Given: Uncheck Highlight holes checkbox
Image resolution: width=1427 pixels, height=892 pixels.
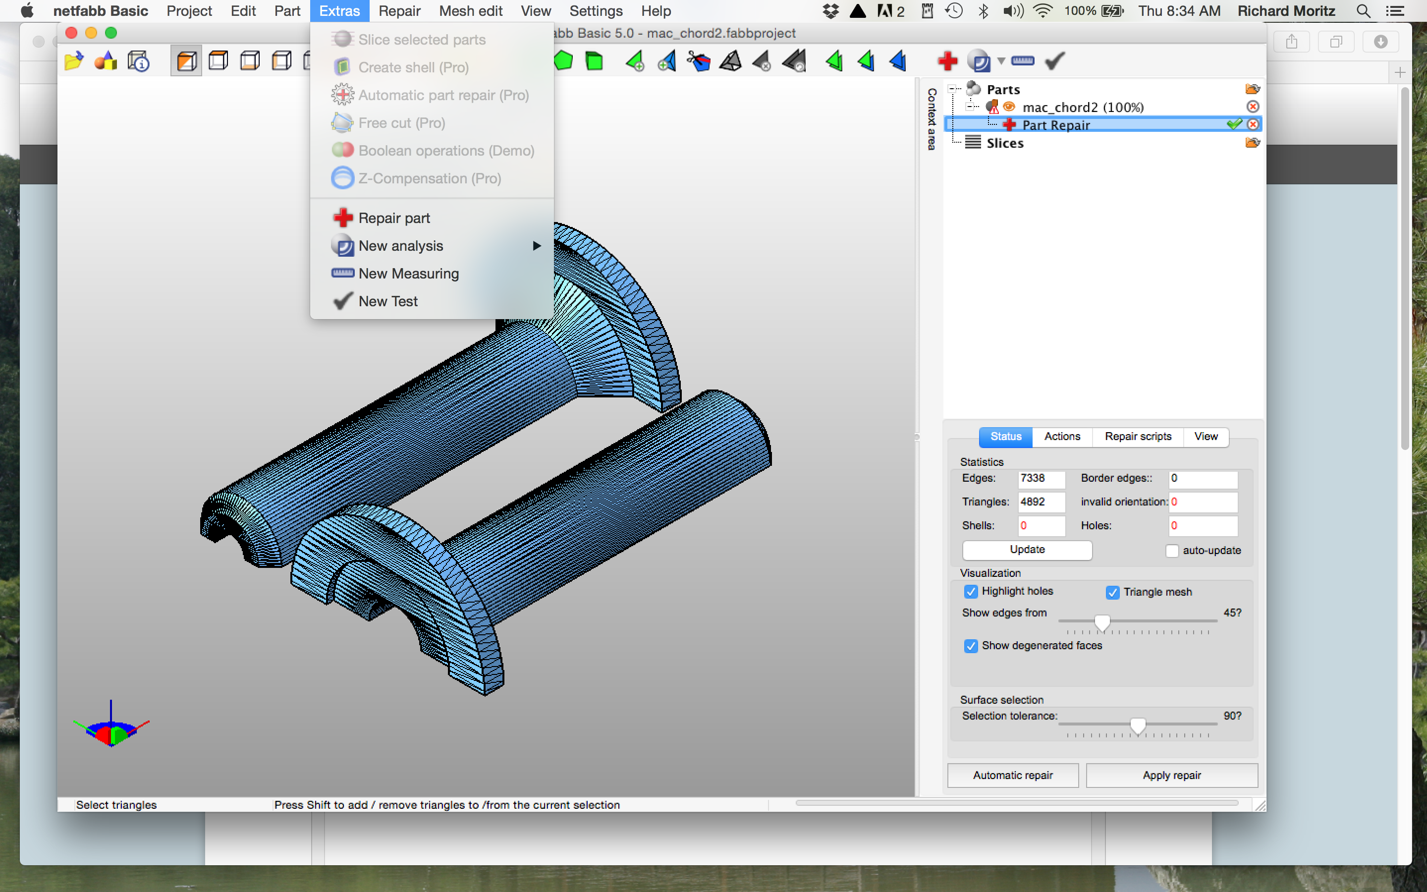Looking at the screenshot, I should 971,591.
